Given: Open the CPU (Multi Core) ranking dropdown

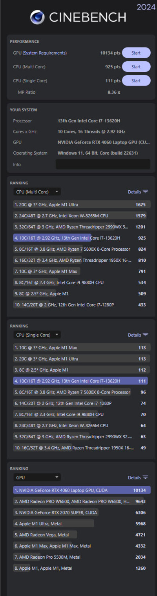Looking at the screenshot, I should pos(37,192).
